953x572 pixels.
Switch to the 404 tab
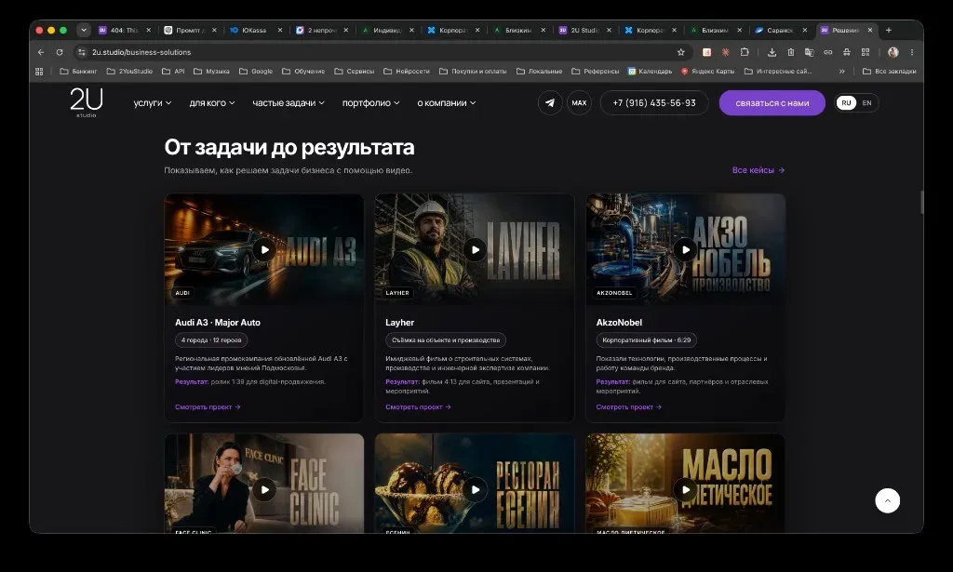tap(124, 30)
